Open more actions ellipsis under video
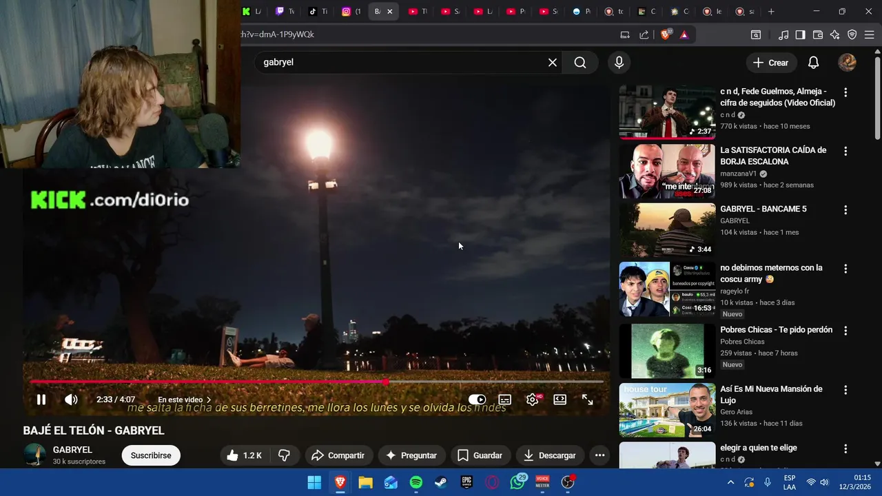 tap(599, 455)
